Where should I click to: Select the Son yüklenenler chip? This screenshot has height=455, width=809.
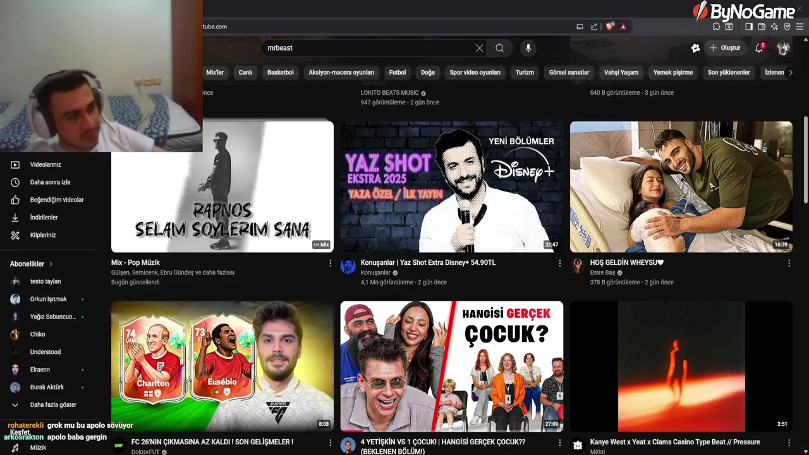(x=729, y=73)
